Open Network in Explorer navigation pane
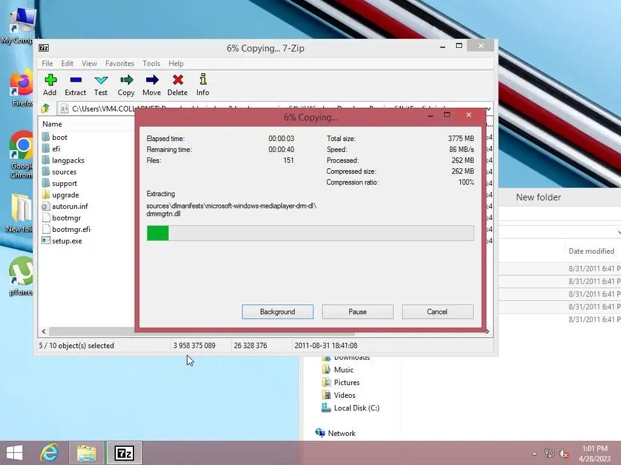This screenshot has width=621, height=465. pos(341,433)
